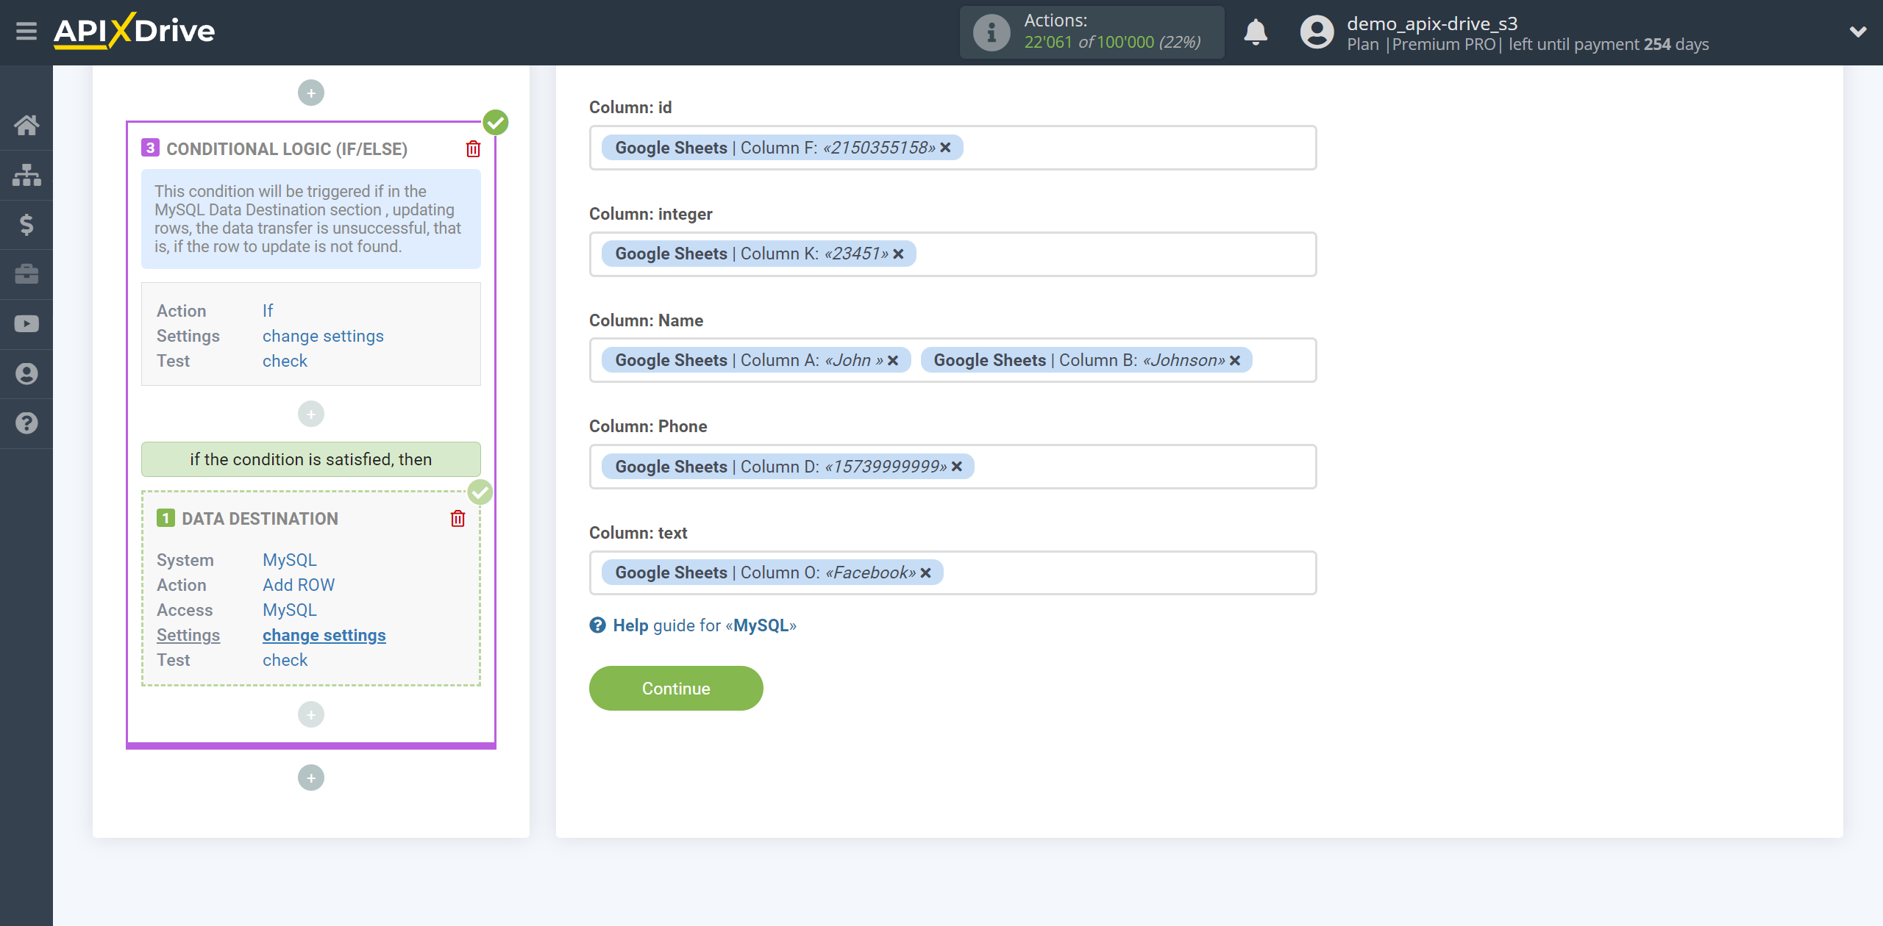Delete the Data Destination block
Screen dimensions: 1883x926
click(x=458, y=518)
